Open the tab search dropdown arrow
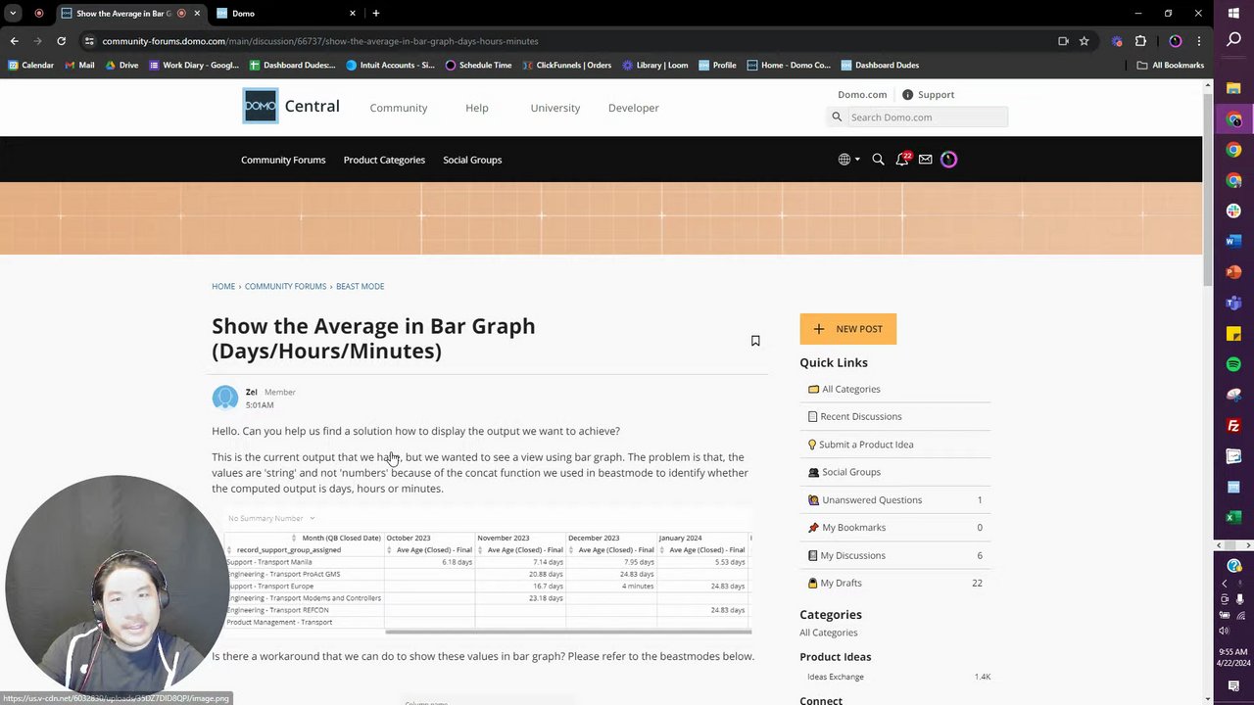The image size is (1254, 705). [13, 13]
